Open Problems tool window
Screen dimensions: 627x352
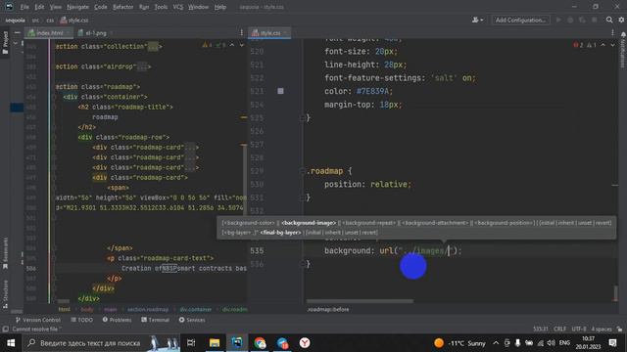coord(117,320)
